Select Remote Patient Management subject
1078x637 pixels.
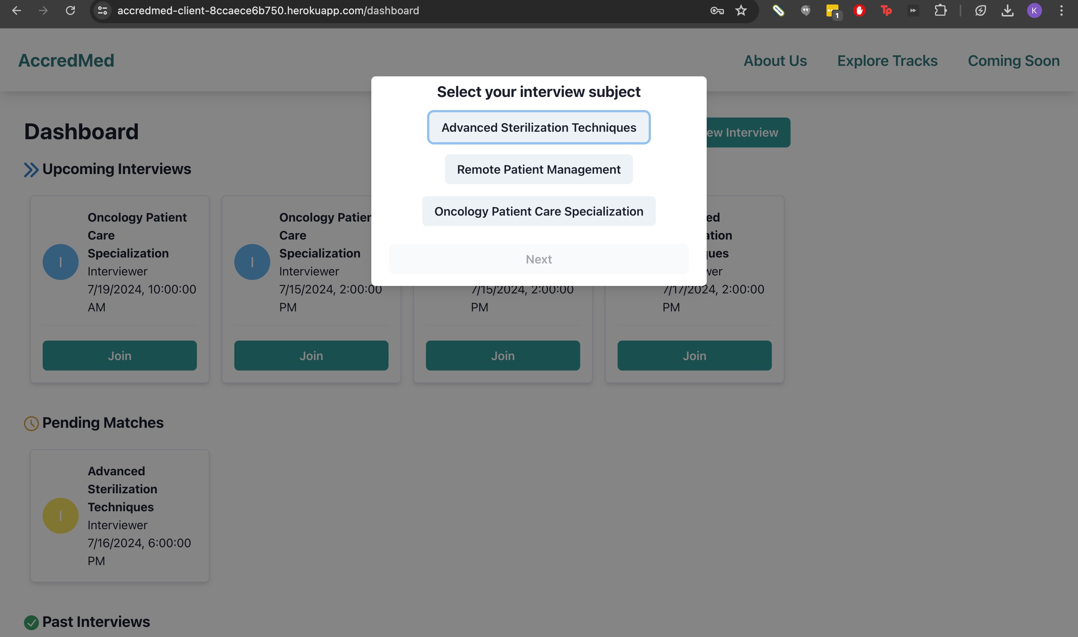point(538,169)
